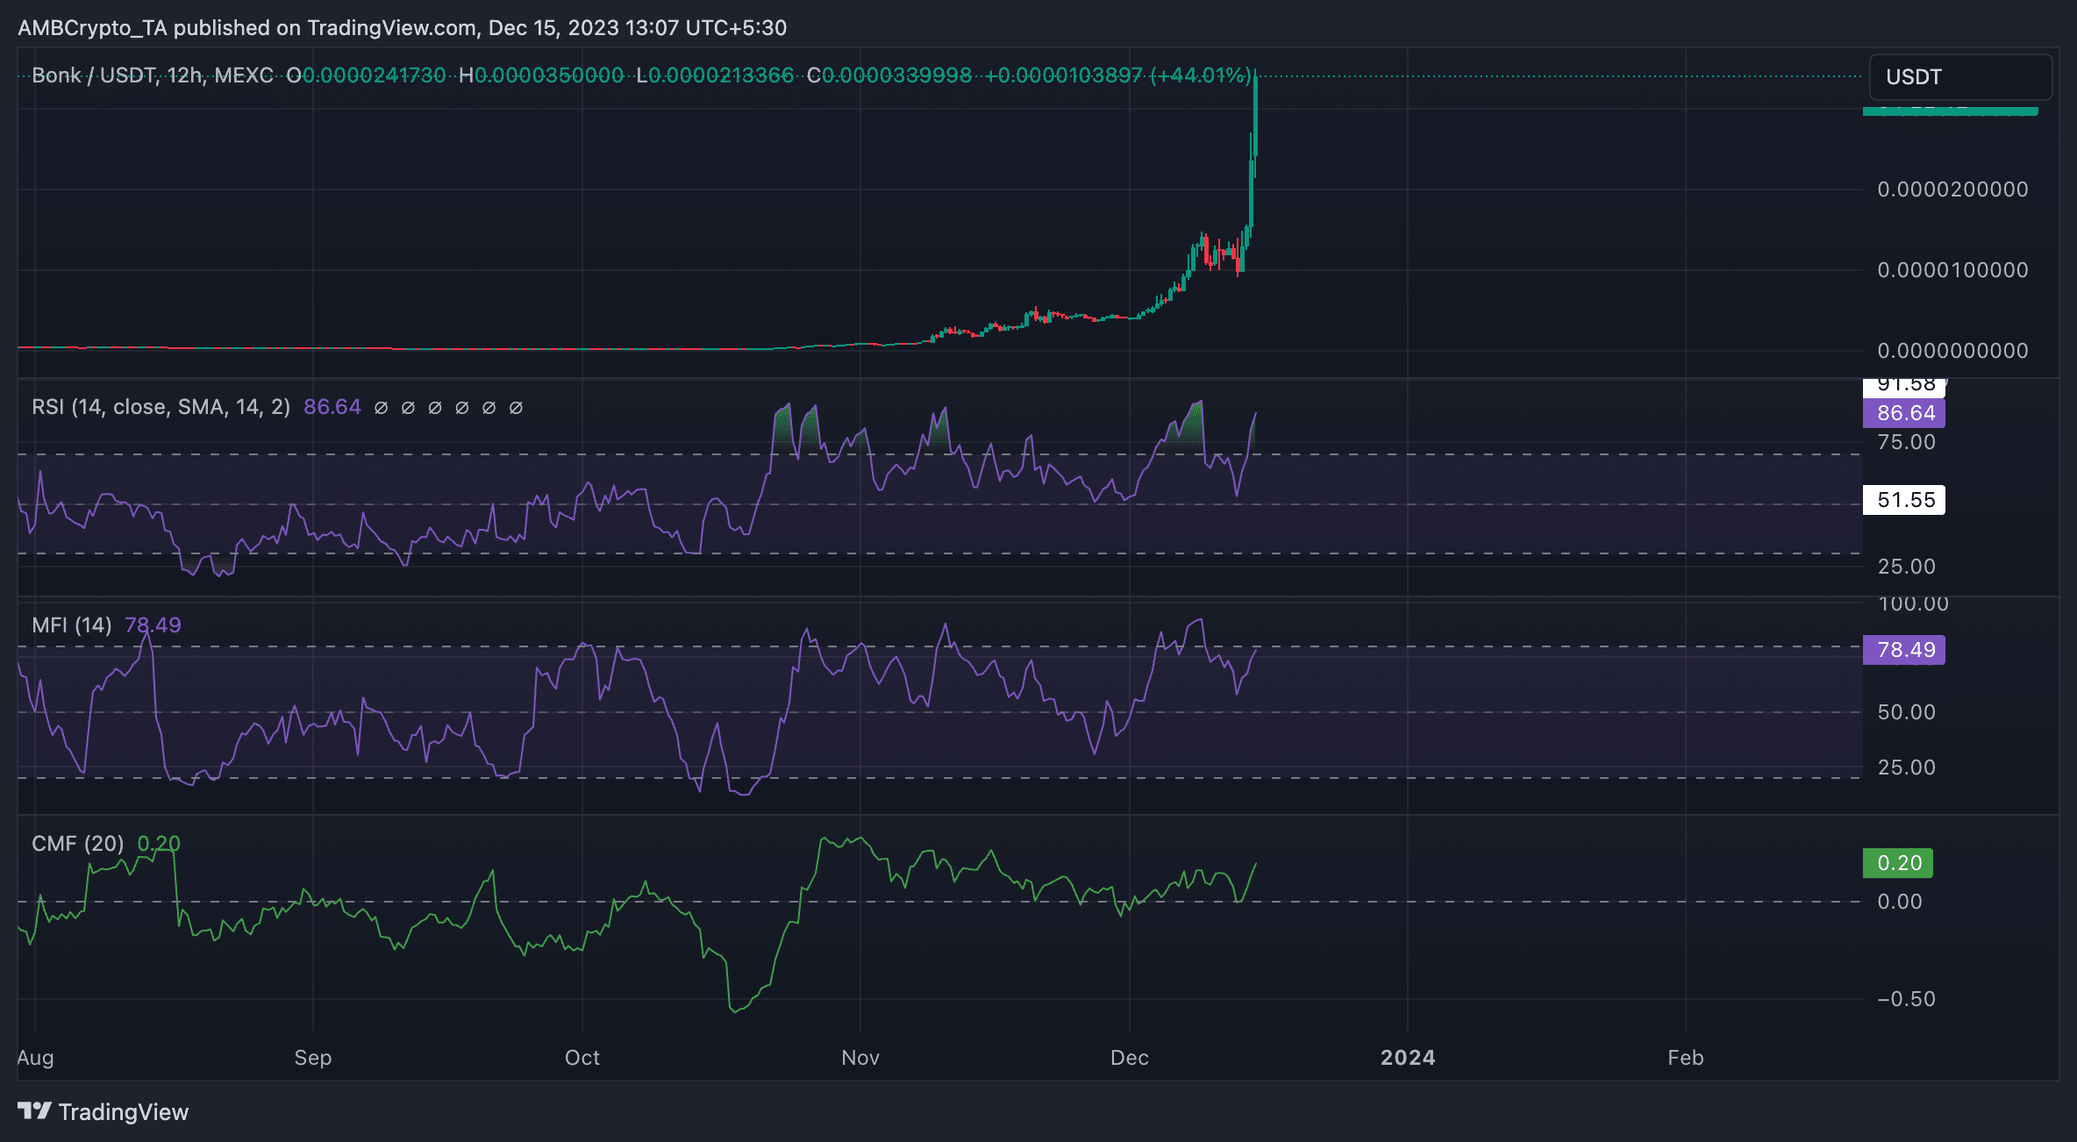Viewport: 2077px width, 1142px height.
Task: Click the first Ø icon beside RSI value
Action: pyautogui.click(x=379, y=407)
